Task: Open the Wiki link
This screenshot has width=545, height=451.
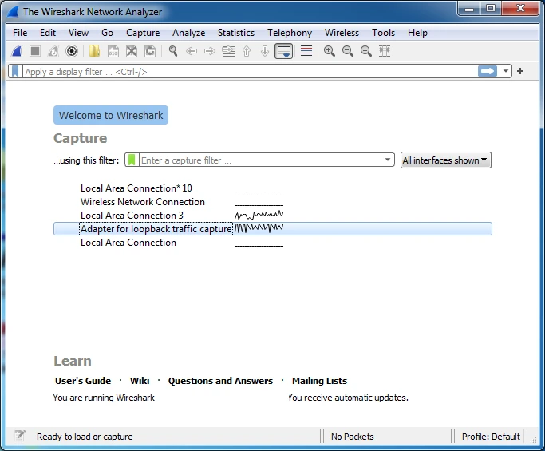Action: click(140, 381)
